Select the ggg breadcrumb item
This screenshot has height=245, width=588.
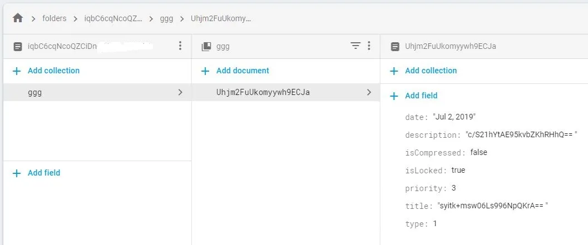[166, 18]
